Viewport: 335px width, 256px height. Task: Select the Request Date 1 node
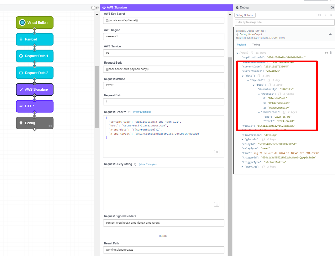(x=34, y=56)
